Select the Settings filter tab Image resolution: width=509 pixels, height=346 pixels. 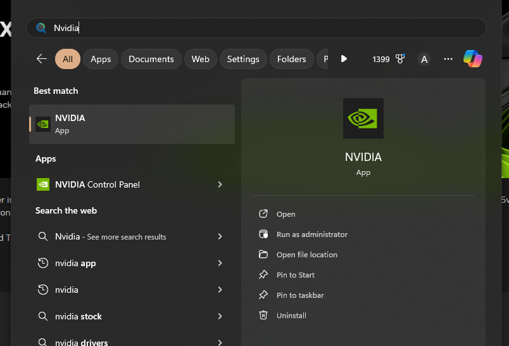click(x=243, y=59)
